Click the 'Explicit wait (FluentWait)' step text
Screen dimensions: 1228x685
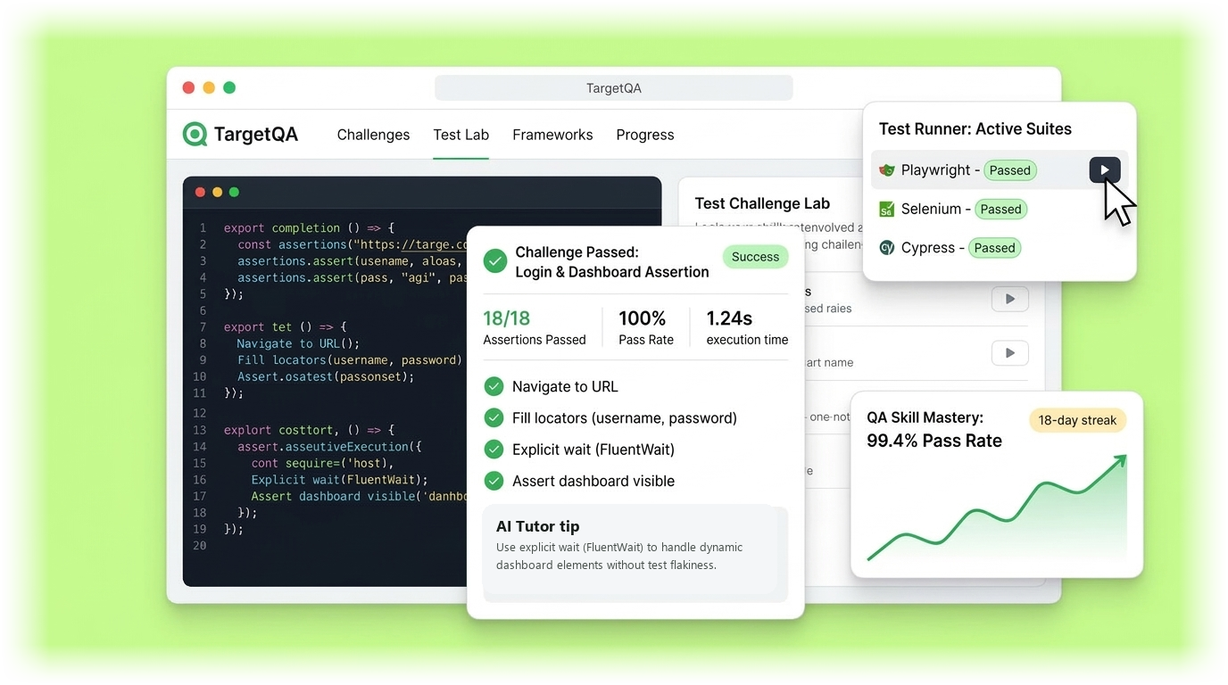593,450
